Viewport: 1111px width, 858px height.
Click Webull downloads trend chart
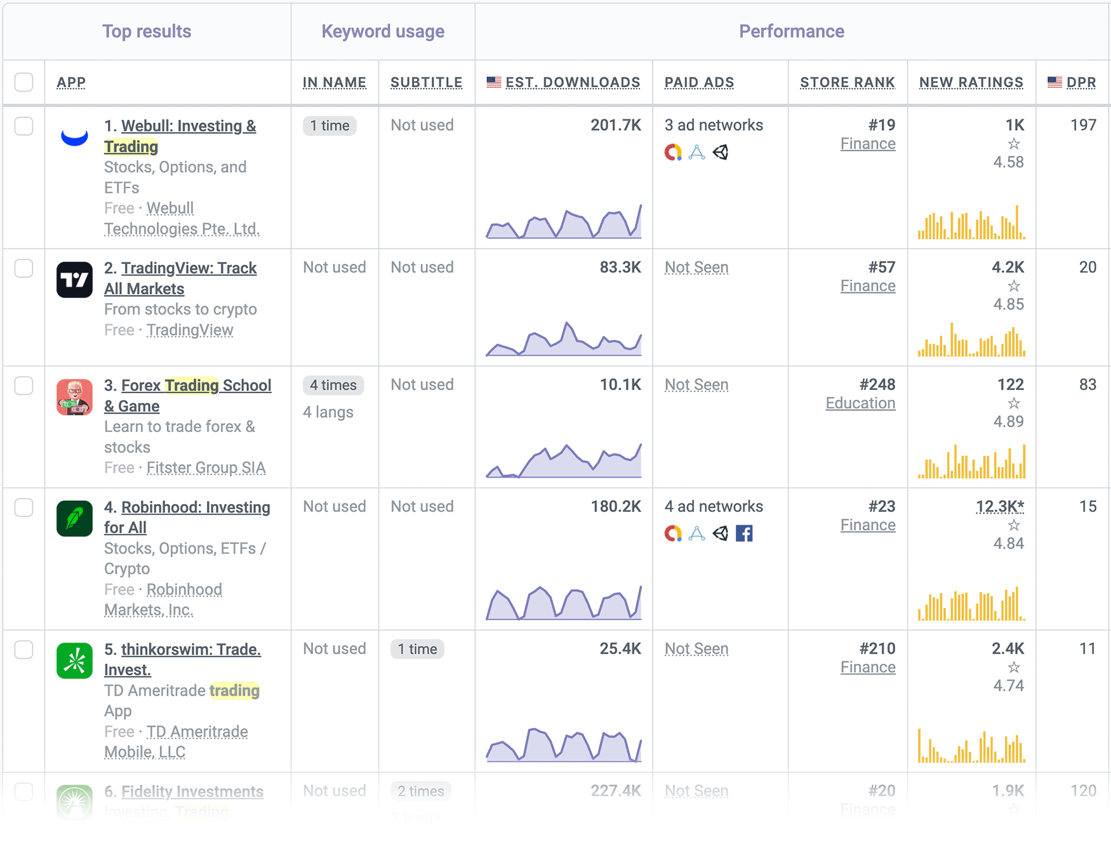click(x=564, y=221)
